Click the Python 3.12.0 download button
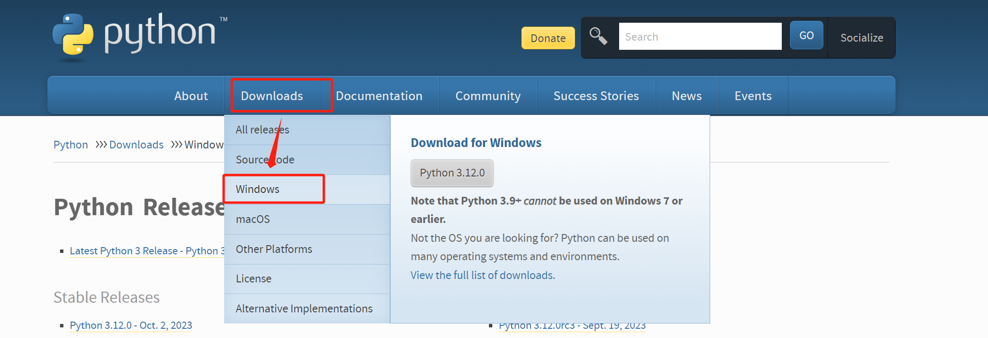This screenshot has width=988, height=338. click(452, 173)
